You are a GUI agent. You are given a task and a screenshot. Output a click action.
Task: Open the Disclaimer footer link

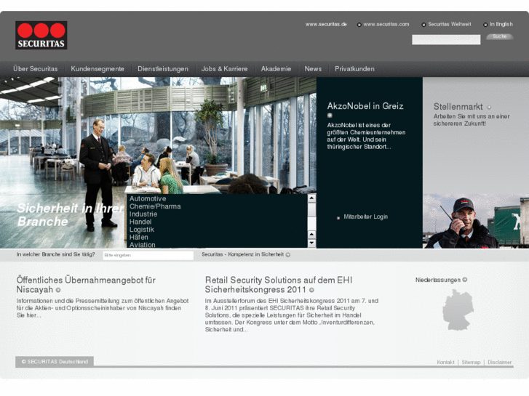coord(500,363)
